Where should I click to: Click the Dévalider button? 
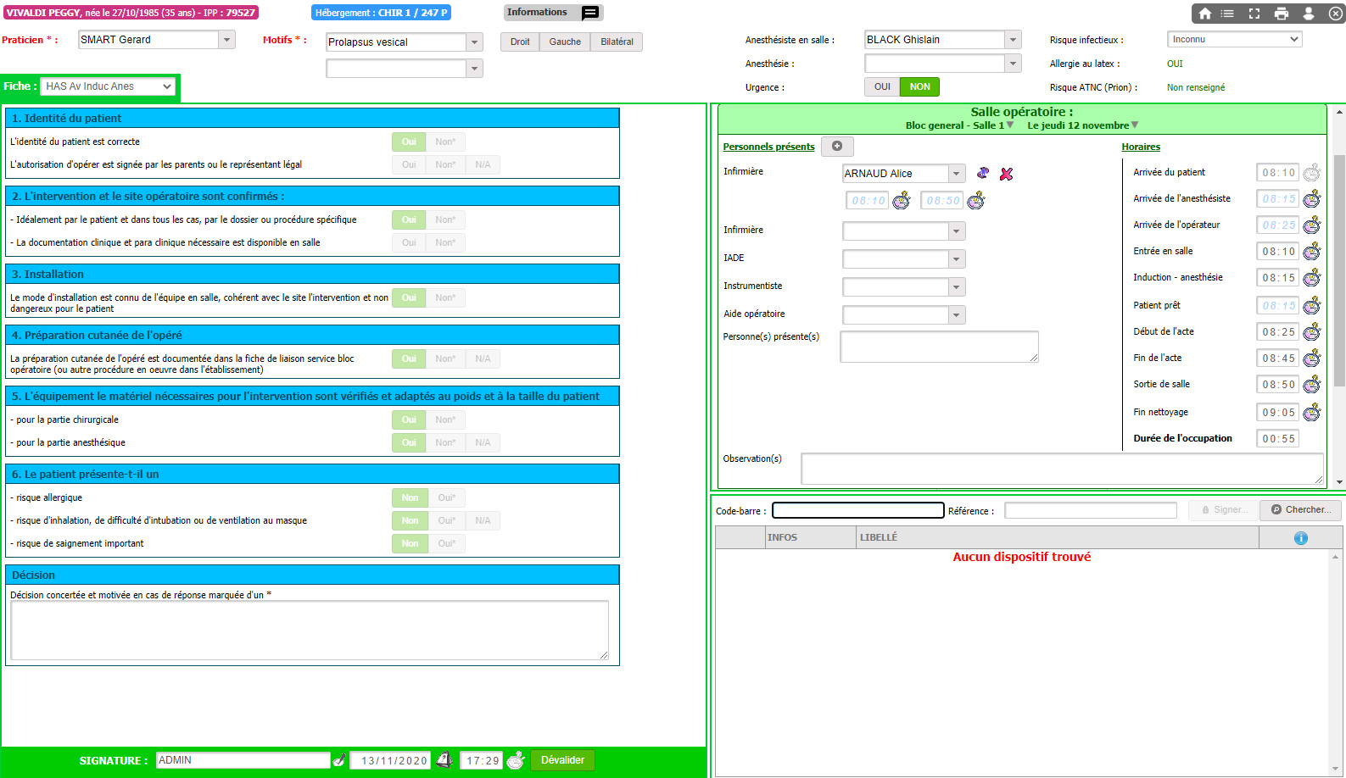(x=562, y=760)
